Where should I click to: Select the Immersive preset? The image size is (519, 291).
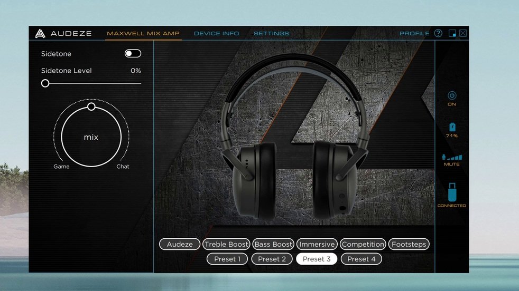pyautogui.click(x=317, y=244)
